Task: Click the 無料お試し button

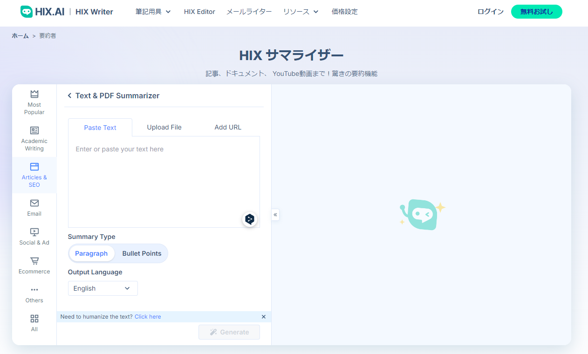Action: point(536,12)
